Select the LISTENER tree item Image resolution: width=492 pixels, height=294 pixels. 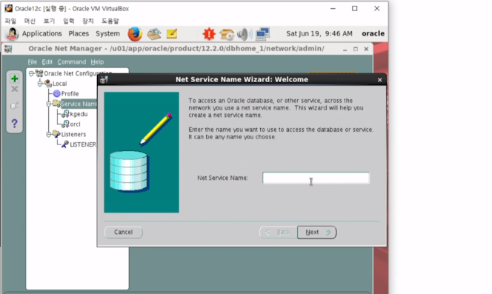pos(82,144)
